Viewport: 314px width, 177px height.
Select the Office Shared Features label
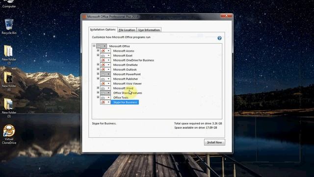click(128, 93)
